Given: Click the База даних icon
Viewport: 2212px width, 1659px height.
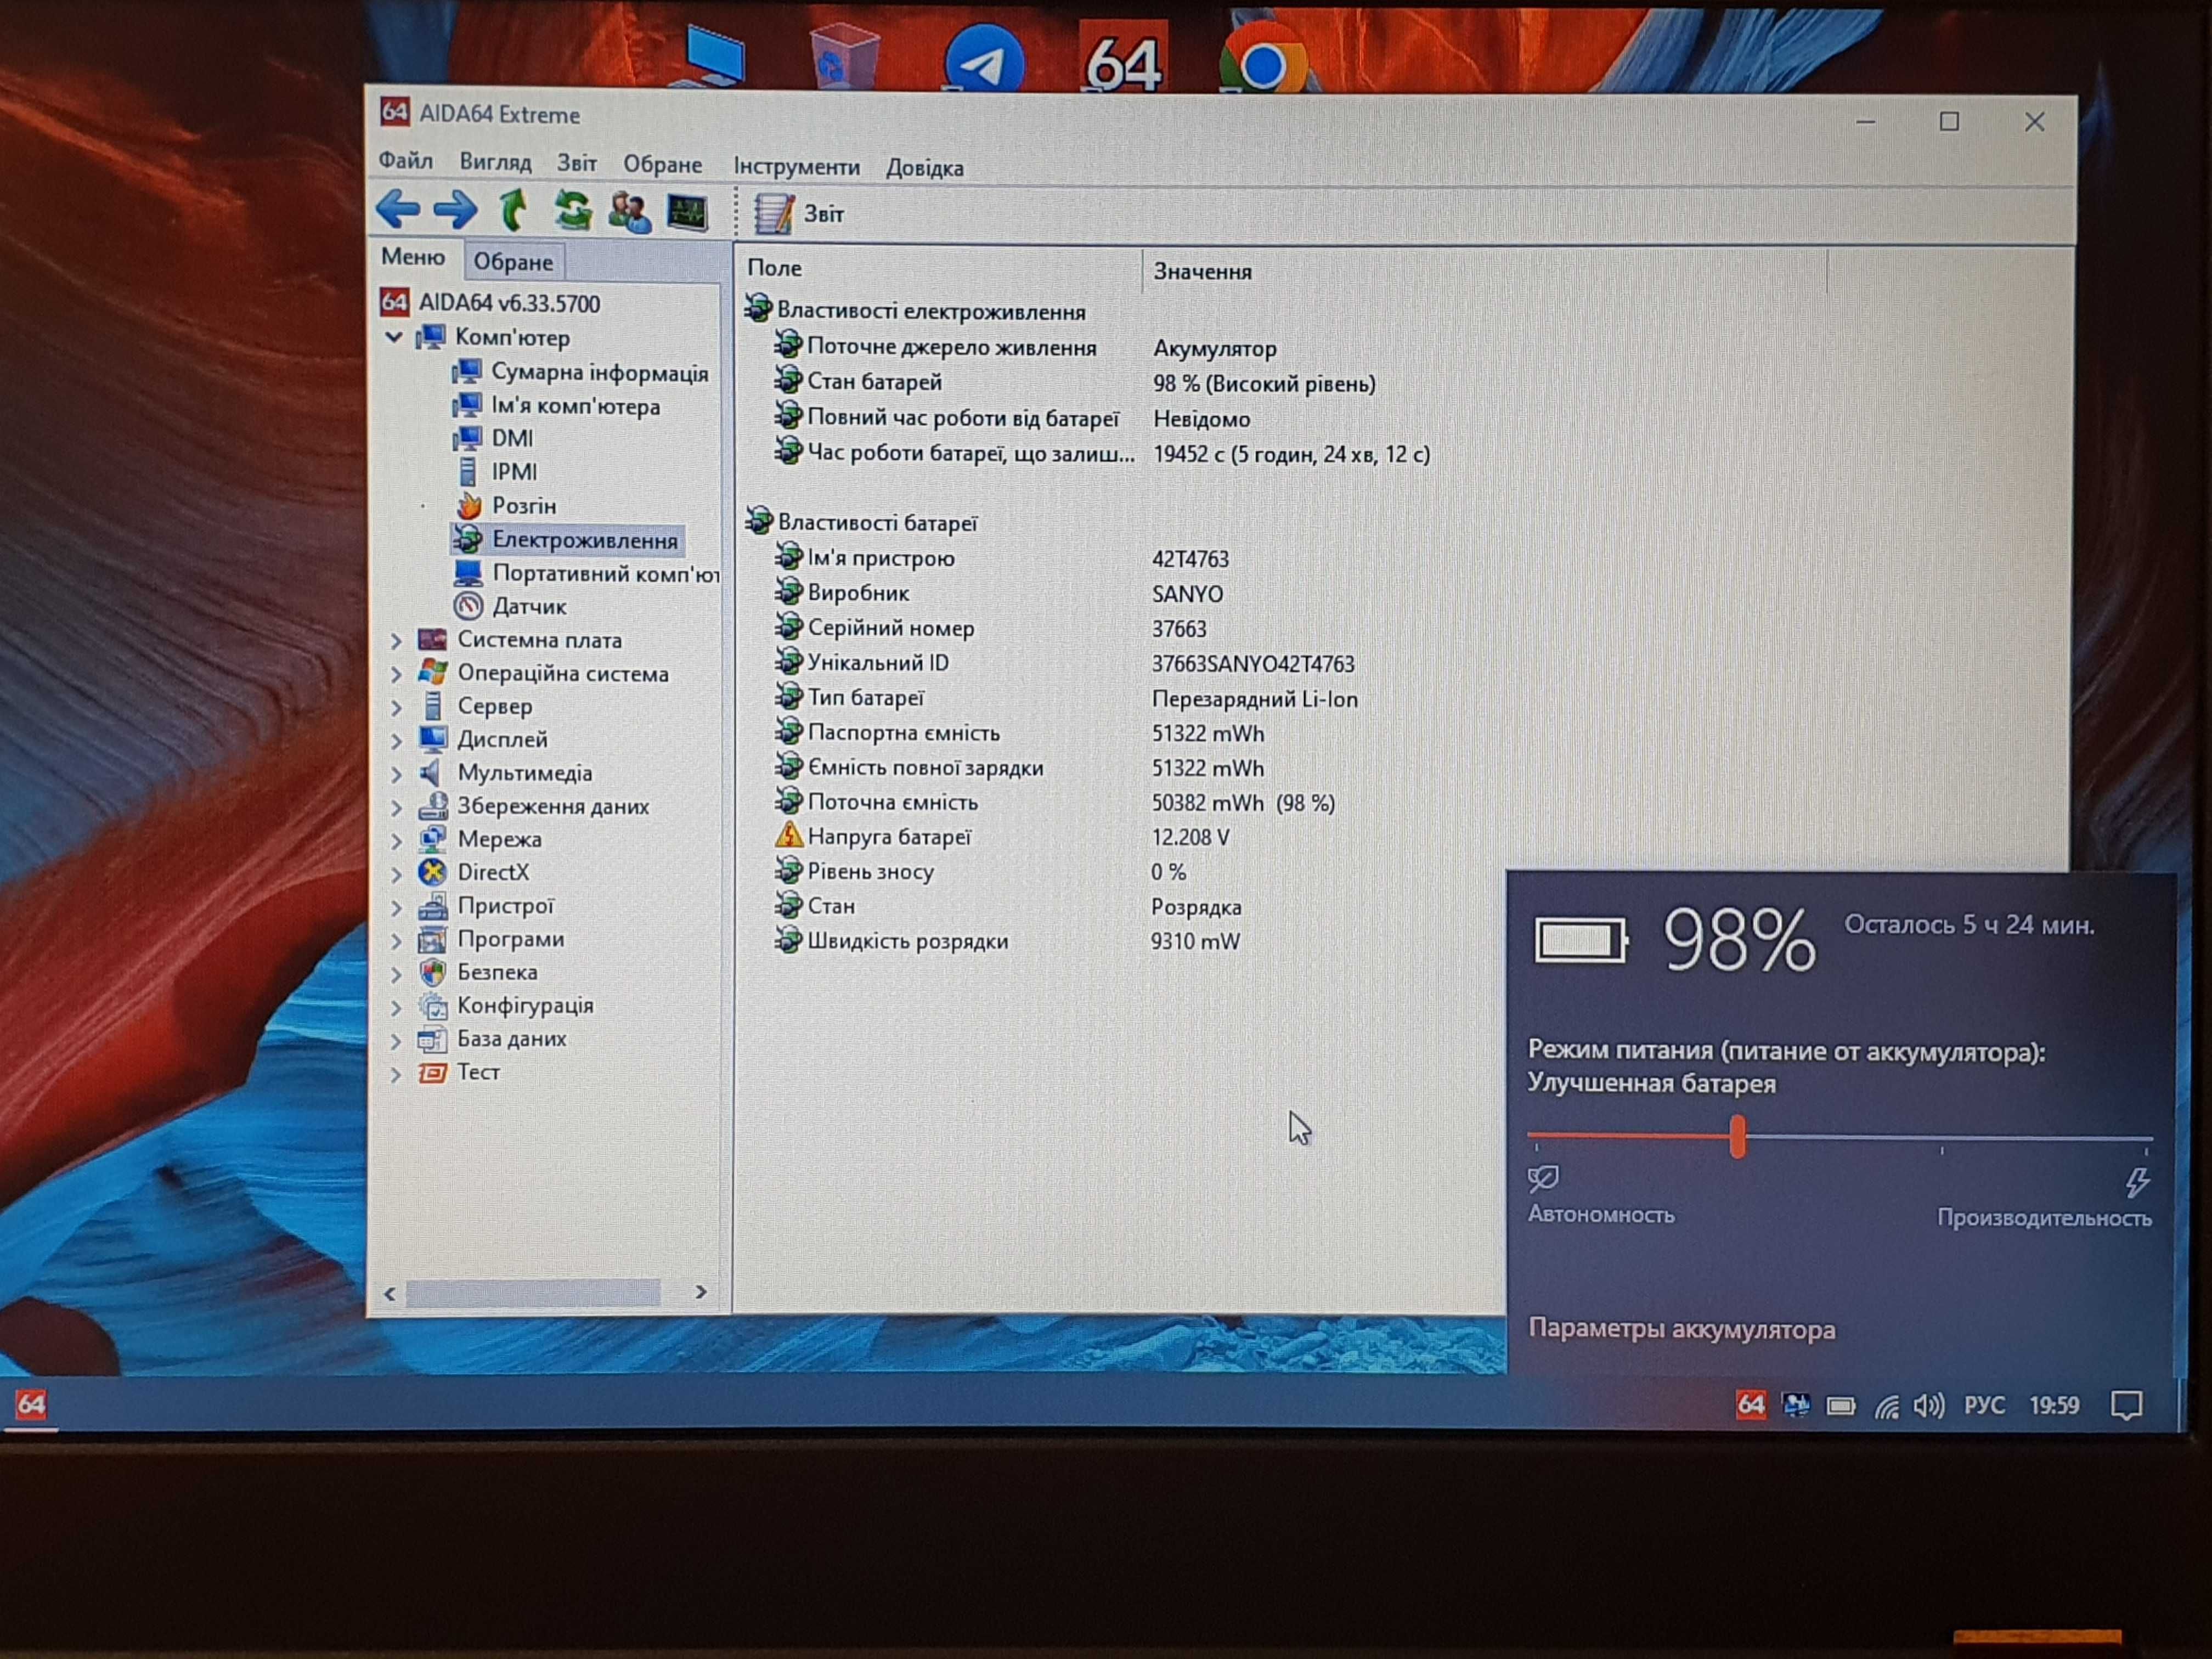Looking at the screenshot, I should click(x=432, y=1039).
